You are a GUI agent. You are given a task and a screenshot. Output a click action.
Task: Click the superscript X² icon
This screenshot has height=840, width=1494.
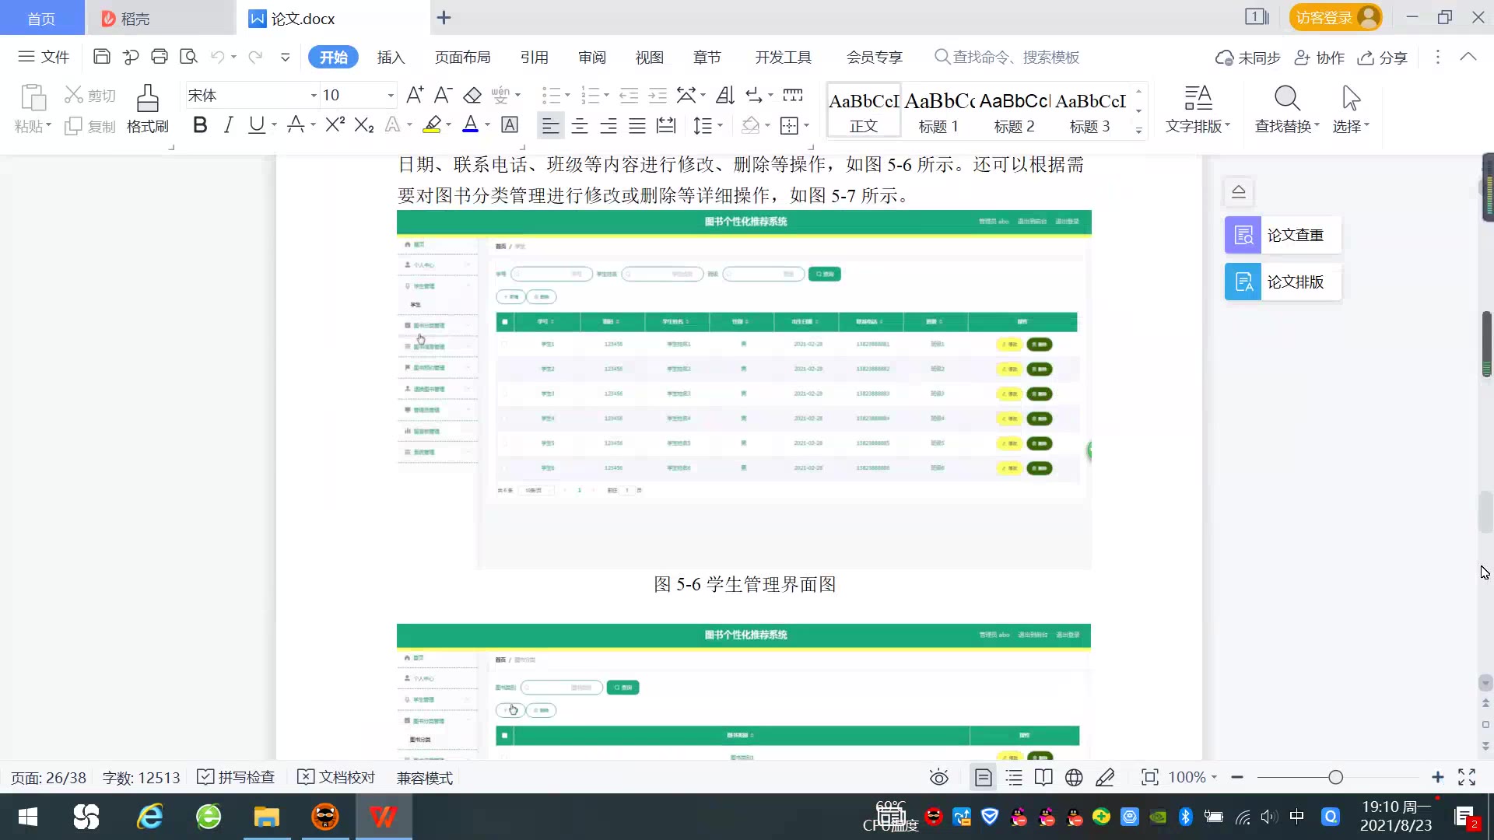pyautogui.click(x=335, y=125)
